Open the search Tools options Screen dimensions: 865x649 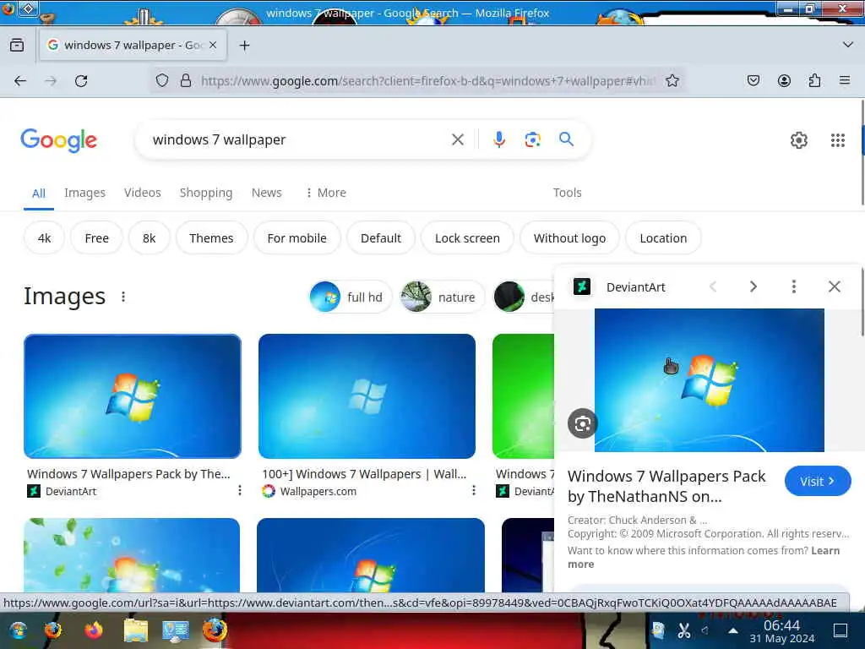[x=567, y=193]
